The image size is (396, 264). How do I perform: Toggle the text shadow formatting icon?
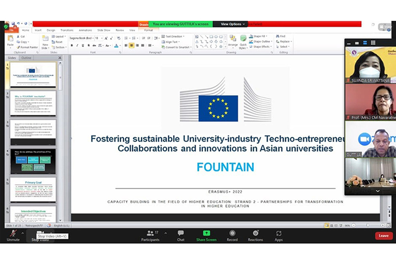89,45
